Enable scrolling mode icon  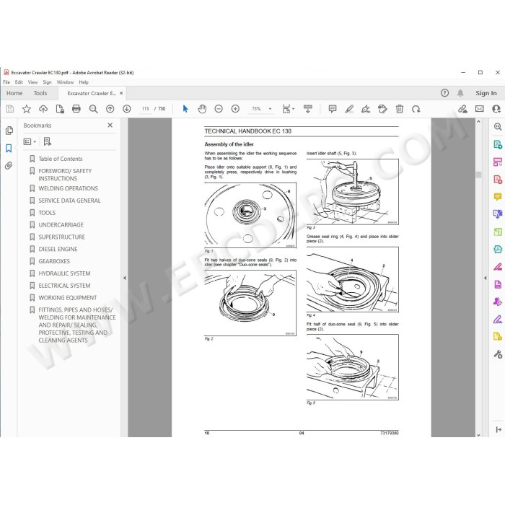coord(308,109)
